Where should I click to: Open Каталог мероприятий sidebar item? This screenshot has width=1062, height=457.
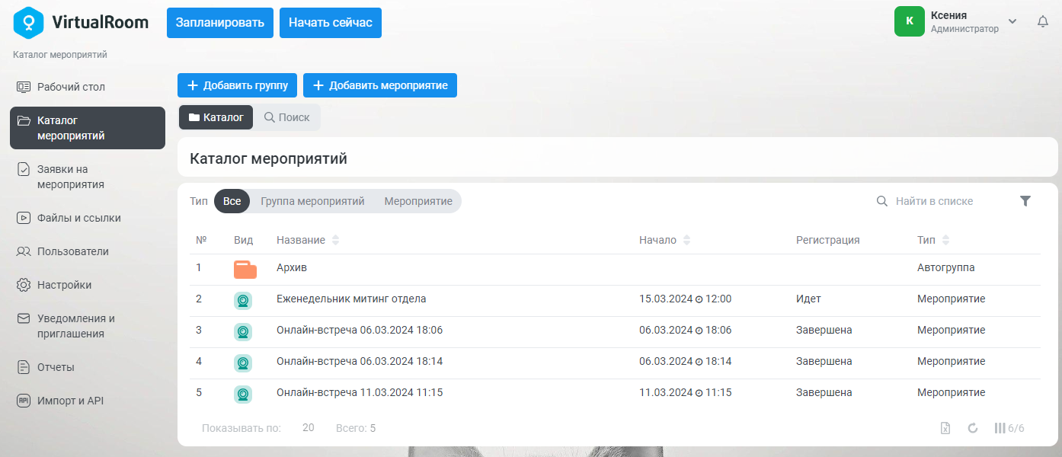pyautogui.click(x=88, y=128)
